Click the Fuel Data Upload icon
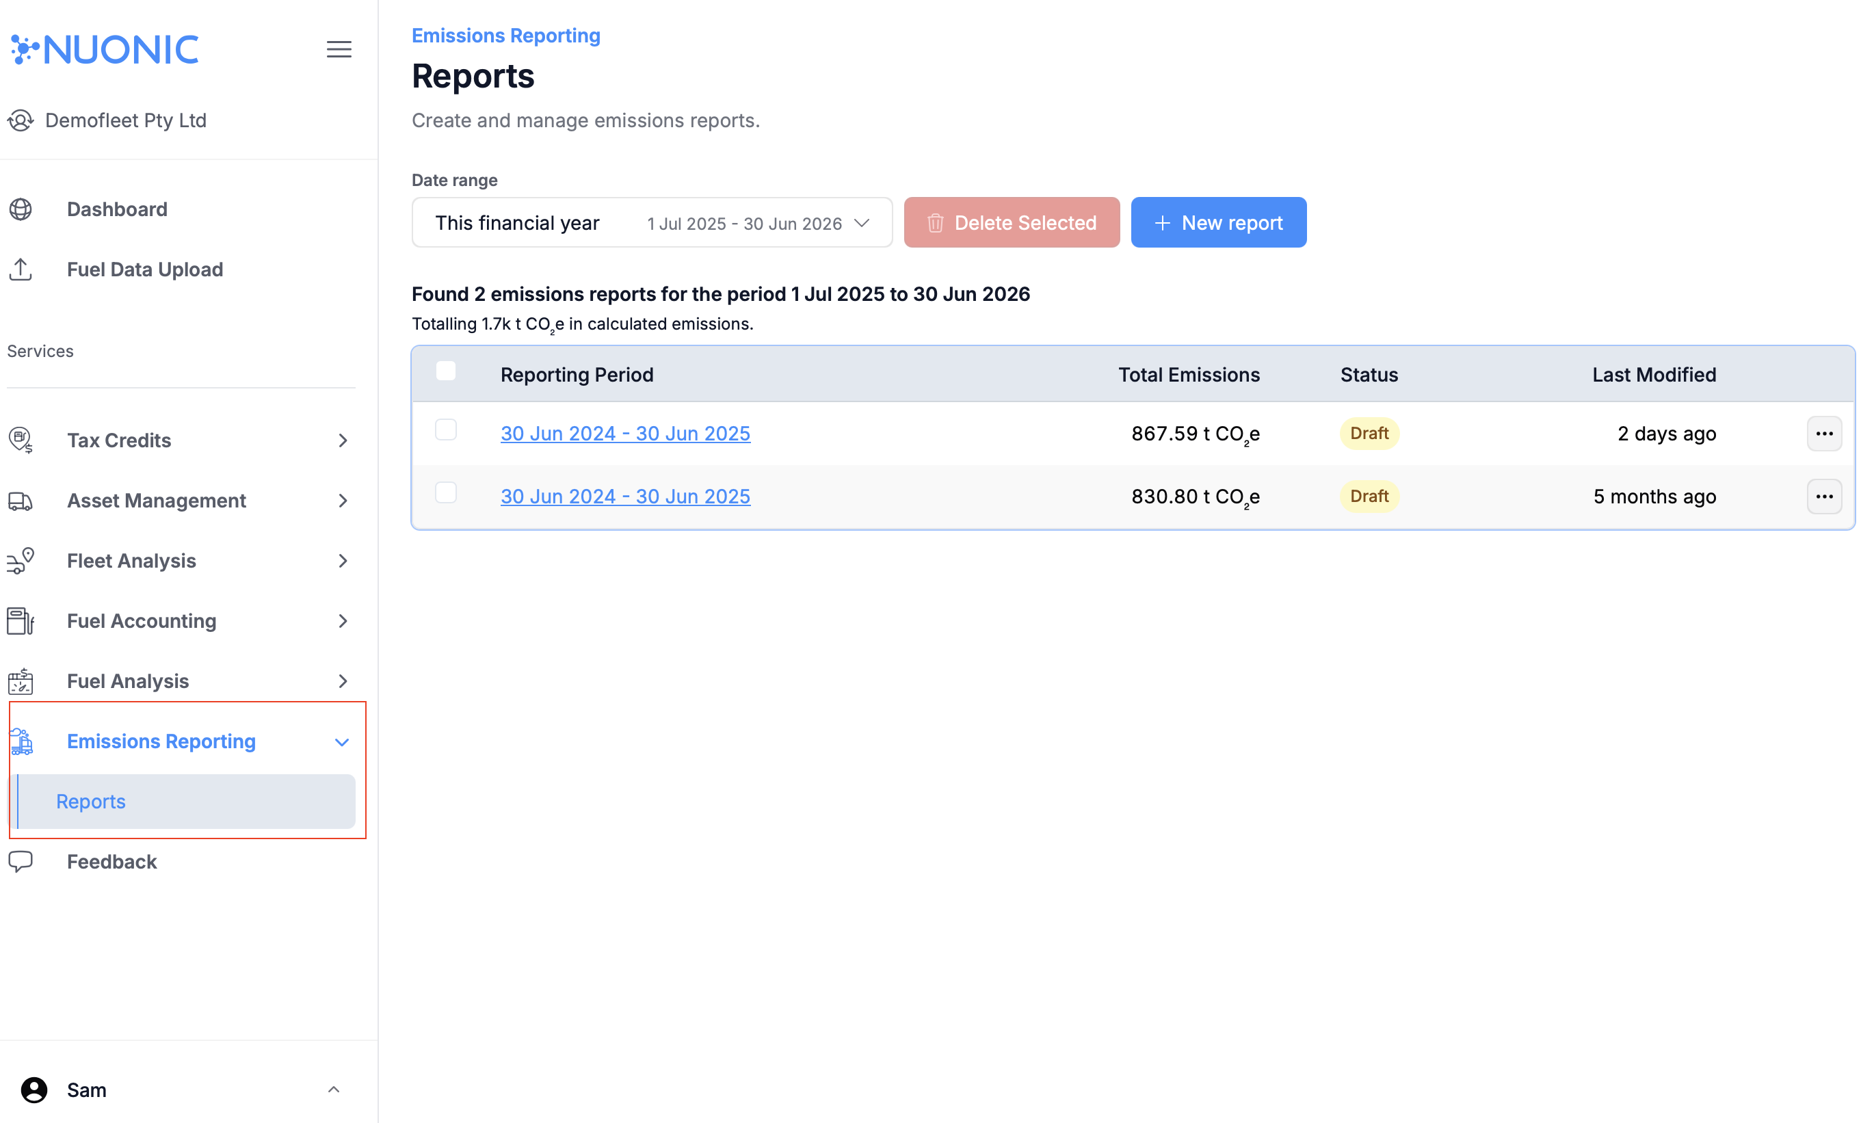Viewport: 1874px width, 1123px height. (x=21, y=269)
